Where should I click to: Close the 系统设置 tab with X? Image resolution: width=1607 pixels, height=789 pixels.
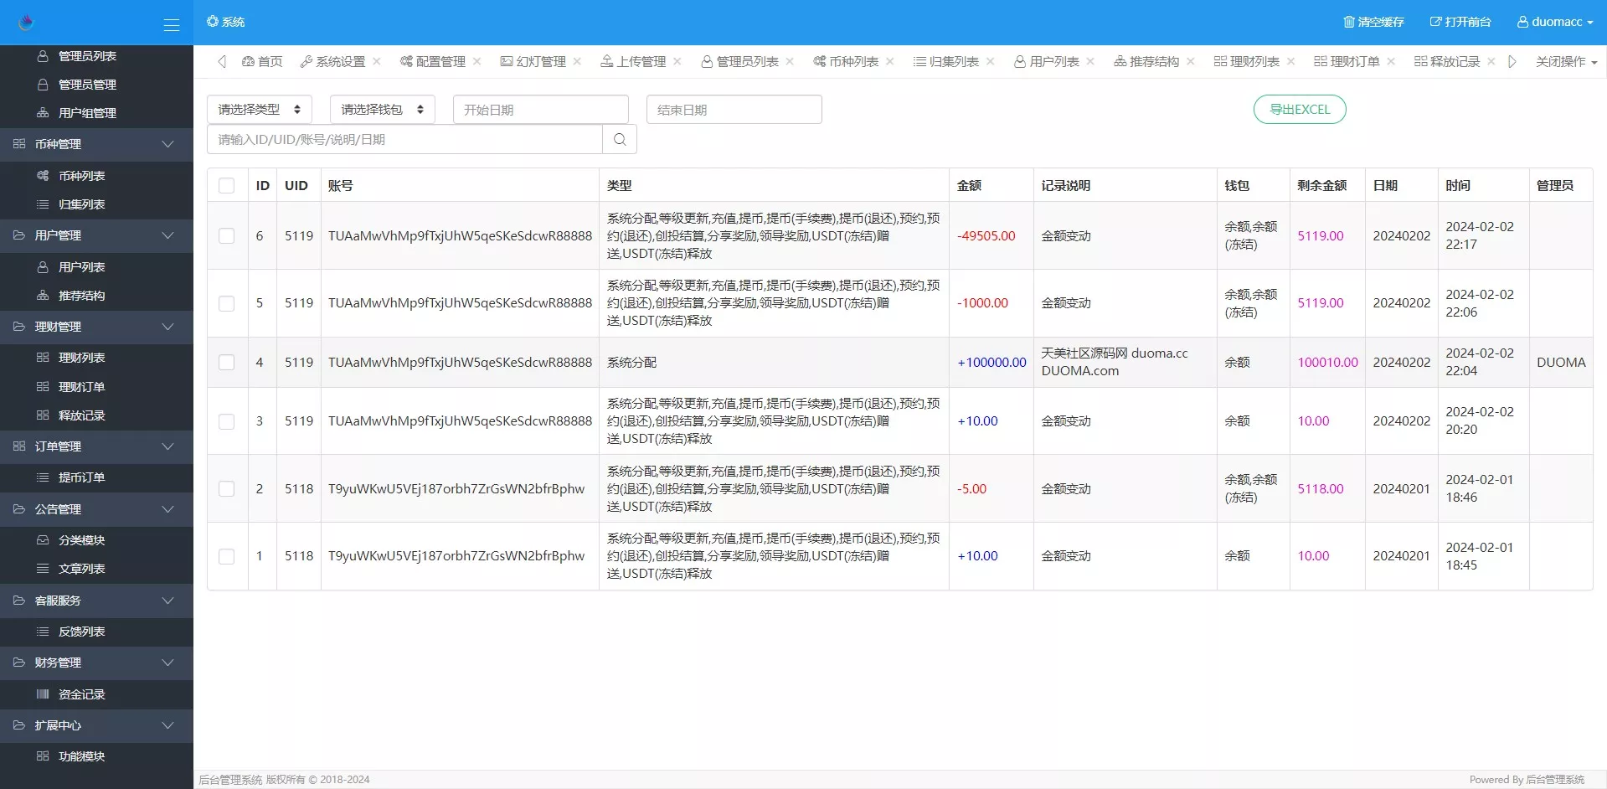pos(377,61)
